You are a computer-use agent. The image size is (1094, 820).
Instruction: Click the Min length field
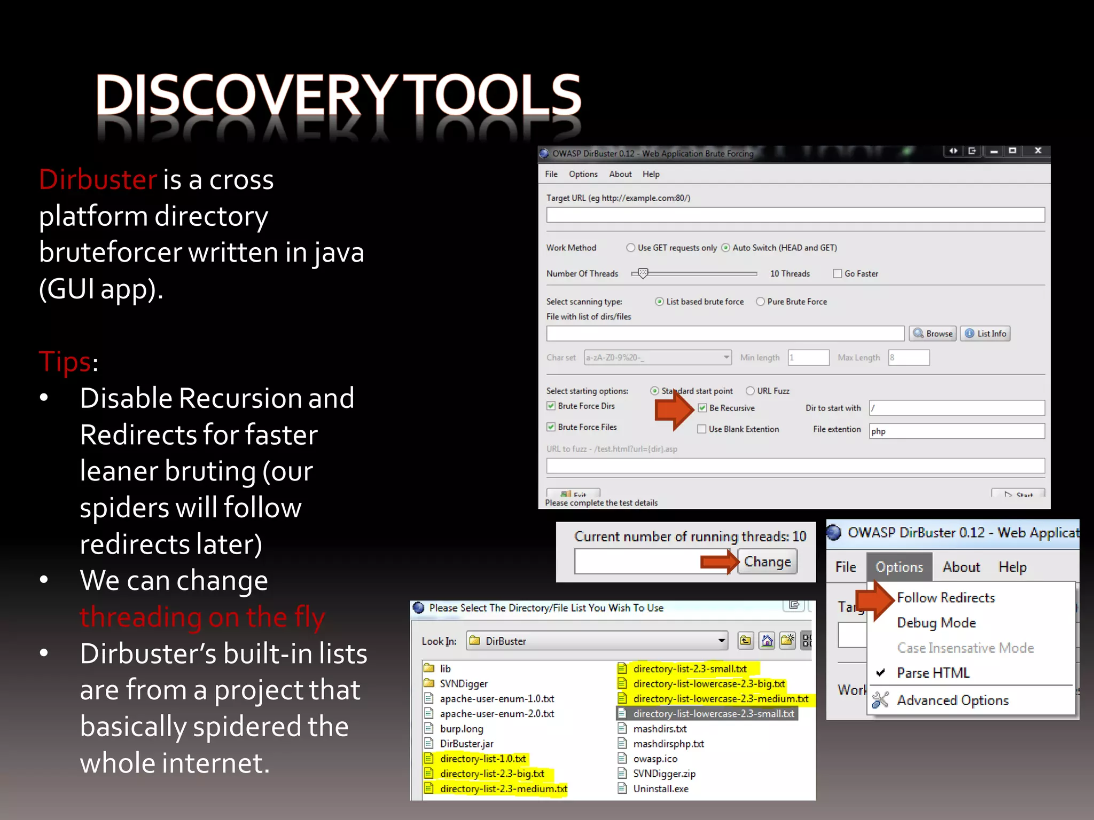(809, 358)
